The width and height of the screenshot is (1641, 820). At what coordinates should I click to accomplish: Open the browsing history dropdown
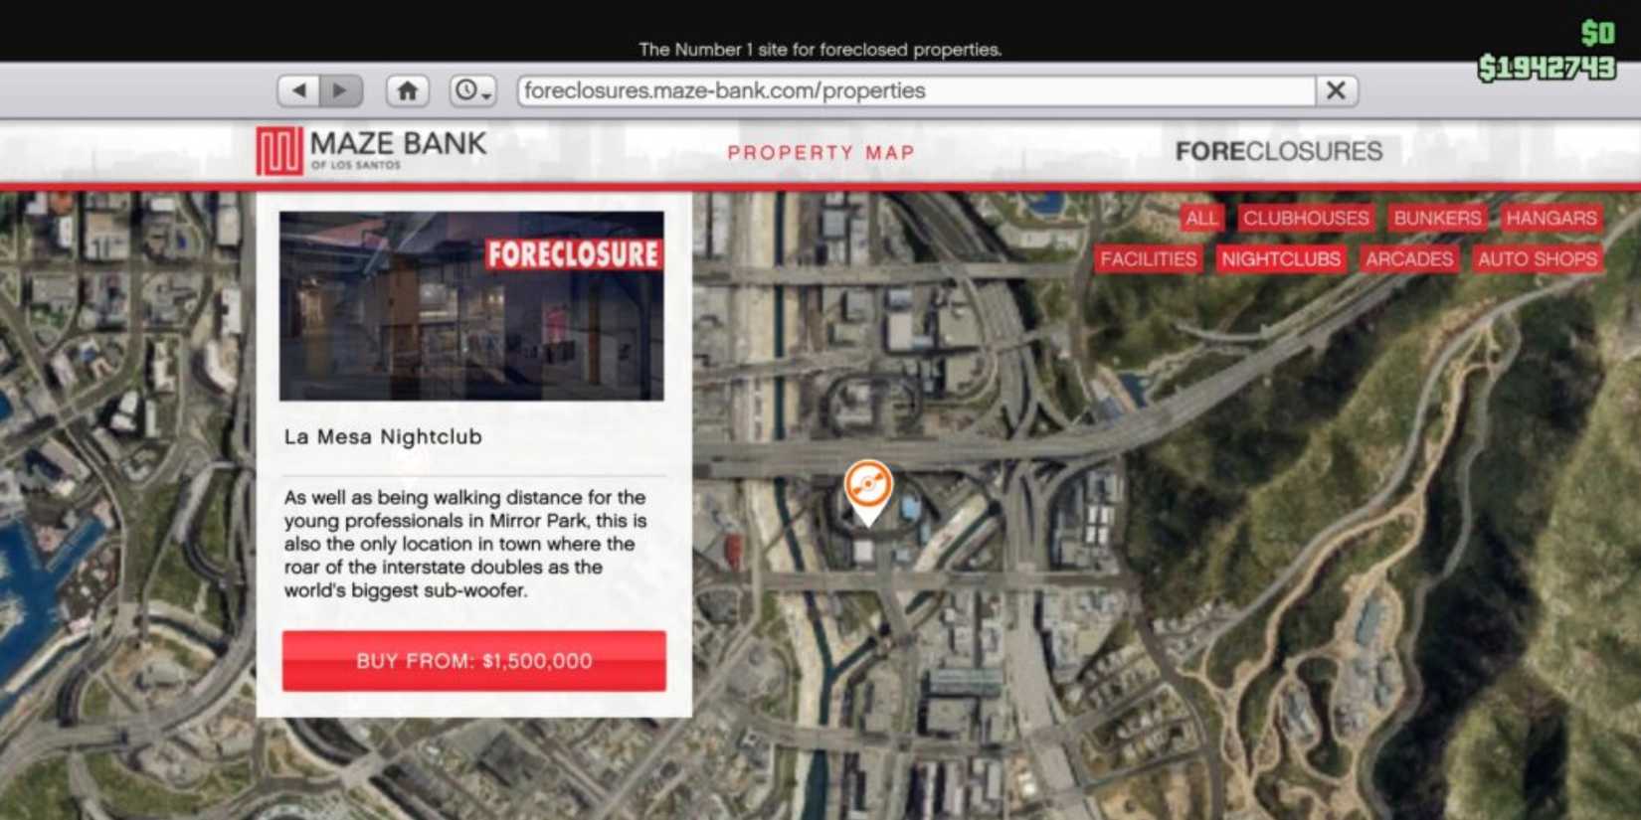pyautogui.click(x=472, y=90)
